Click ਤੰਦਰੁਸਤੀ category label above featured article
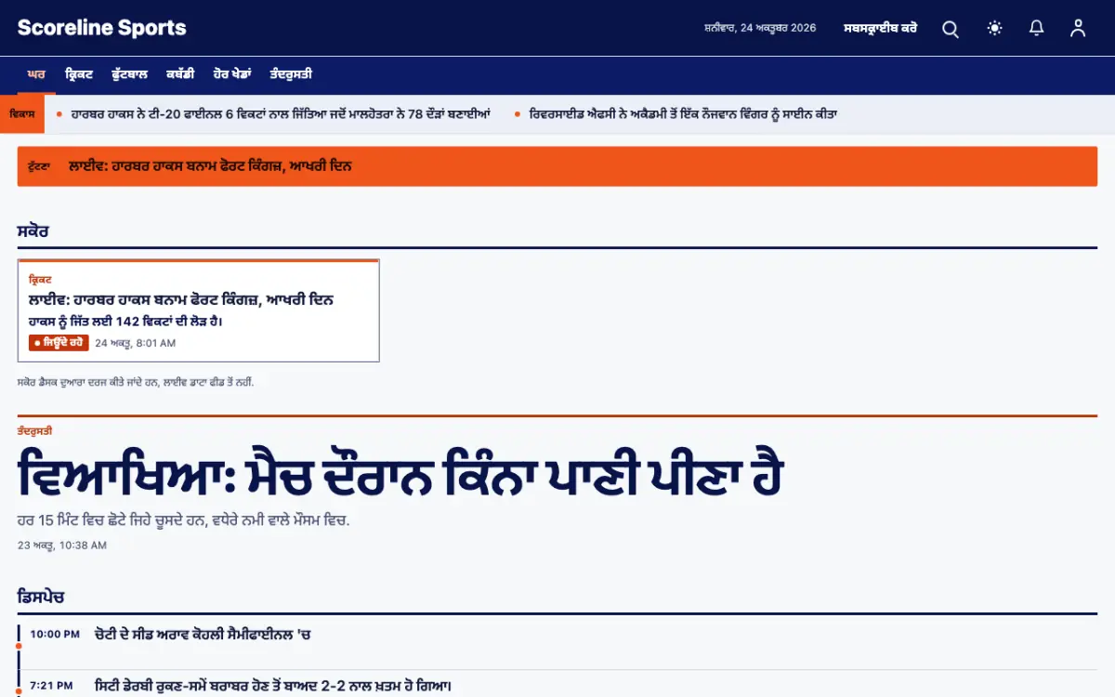 34,430
